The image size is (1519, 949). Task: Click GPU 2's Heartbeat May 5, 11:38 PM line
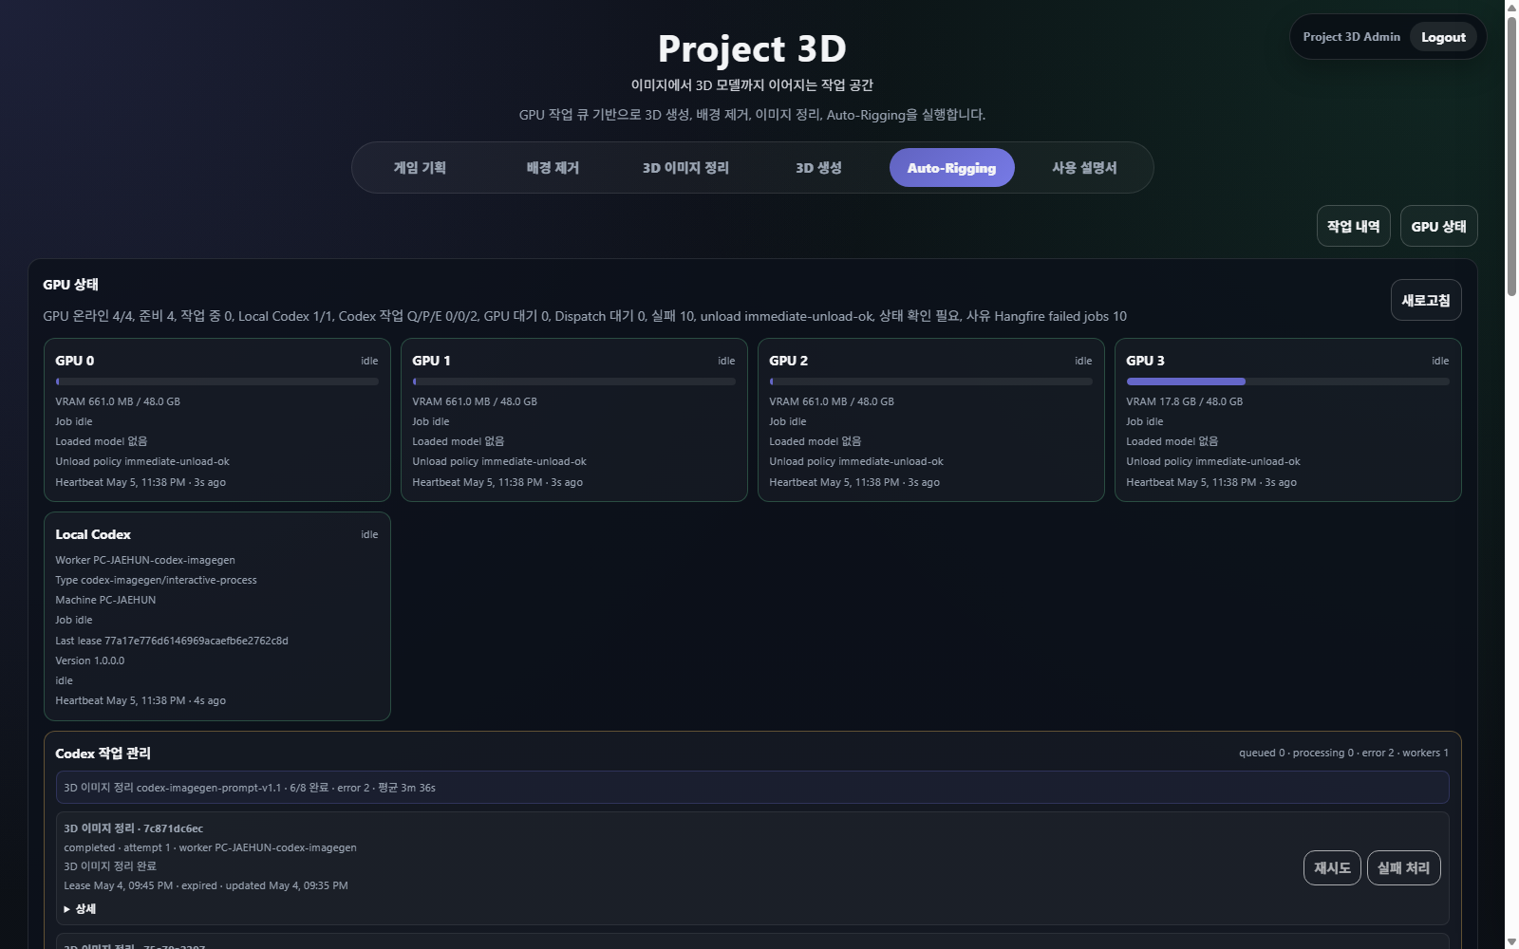(854, 482)
